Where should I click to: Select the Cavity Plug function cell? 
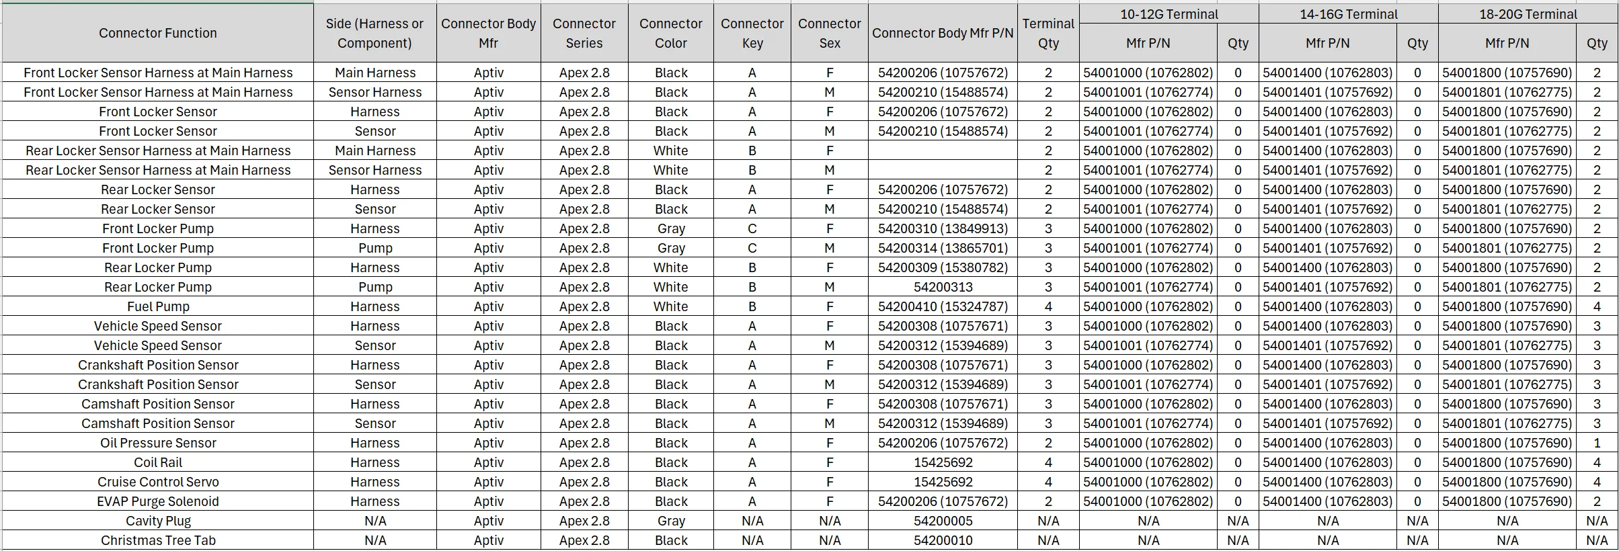click(x=157, y=521)
